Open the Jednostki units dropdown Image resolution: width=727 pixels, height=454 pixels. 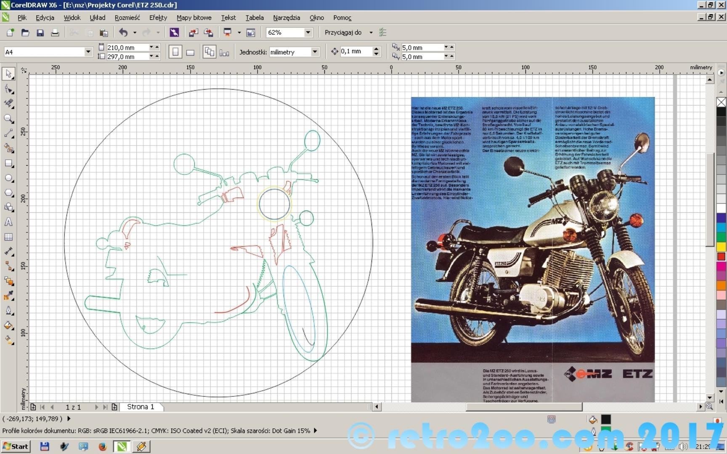315,52
